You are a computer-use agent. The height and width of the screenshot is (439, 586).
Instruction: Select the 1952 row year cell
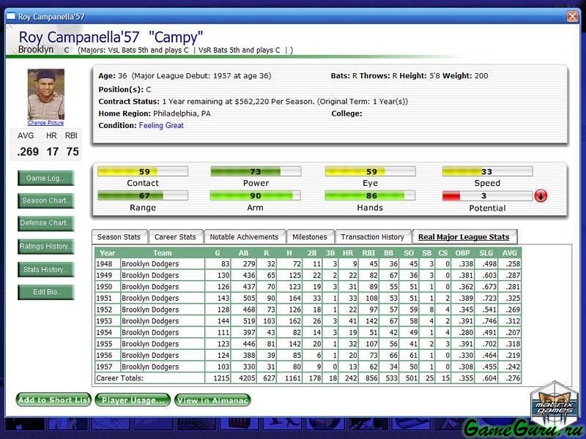107,309
